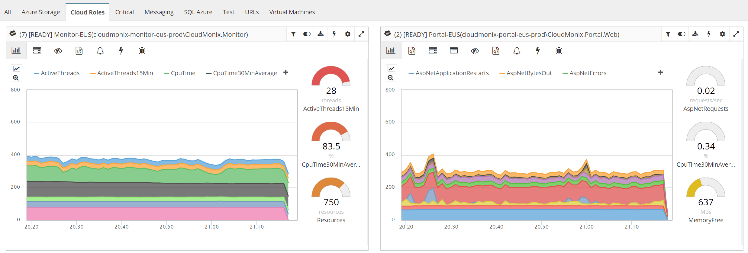The width and height of the screenshot is (748, 253).
Task: Select bar chart view in Monitor-EUS toolbar
Action: pos(16,50)
